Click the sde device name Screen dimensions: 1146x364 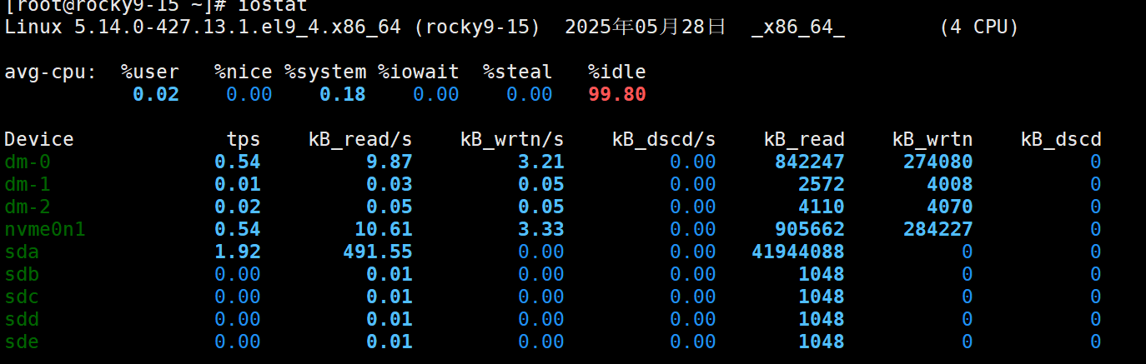[x=22, y=342]
